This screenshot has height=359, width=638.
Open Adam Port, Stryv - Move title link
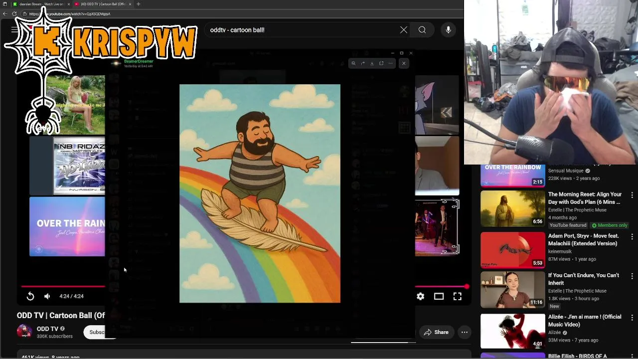point(583,239)
